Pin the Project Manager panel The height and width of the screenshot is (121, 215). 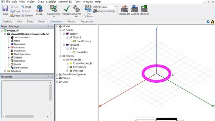pyautogui.click(x=48, y=26)
